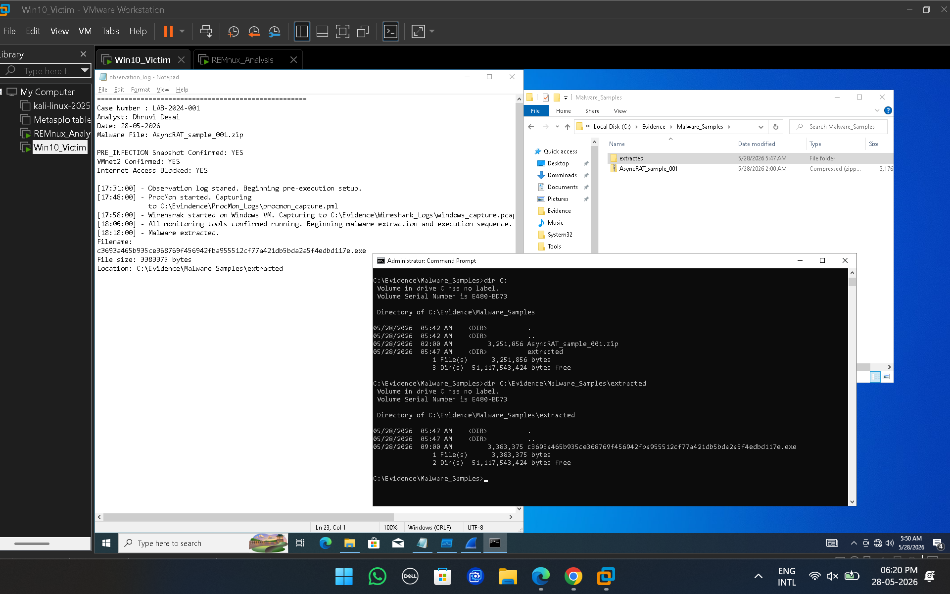950x594 pixels.
Task: Open Microsoft Store in guest taskbar
Action: [x=374, y=543]
